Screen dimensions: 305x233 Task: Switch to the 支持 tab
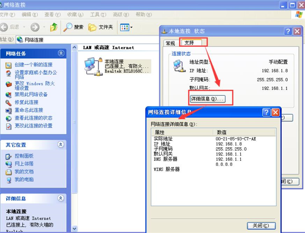192,43
